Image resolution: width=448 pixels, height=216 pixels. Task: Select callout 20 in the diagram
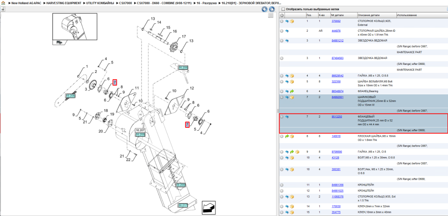[x=100, y=131]
